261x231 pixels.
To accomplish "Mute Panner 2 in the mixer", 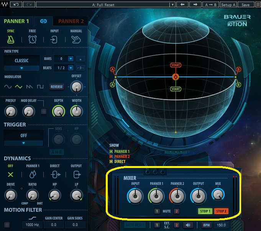I will [177, 211].
